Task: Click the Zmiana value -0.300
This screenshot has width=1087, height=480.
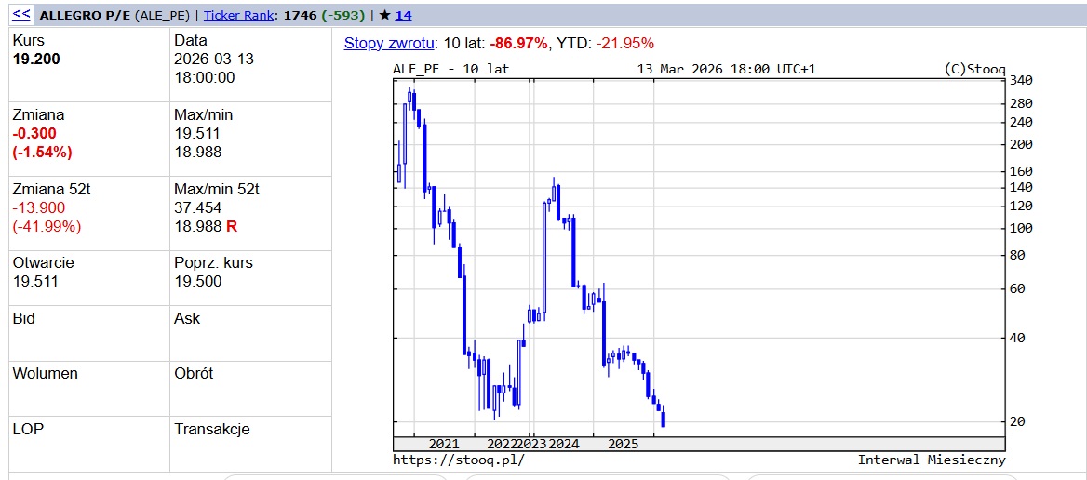Action: 34,134
